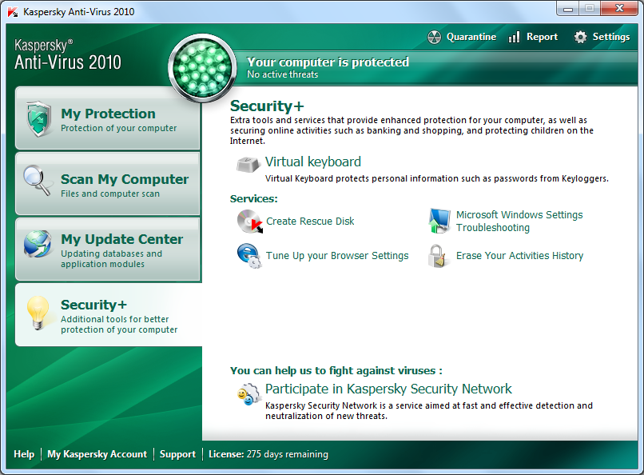Click the Kaspersky Anti-Virus 2010 sidebar logo

[68, 55]
